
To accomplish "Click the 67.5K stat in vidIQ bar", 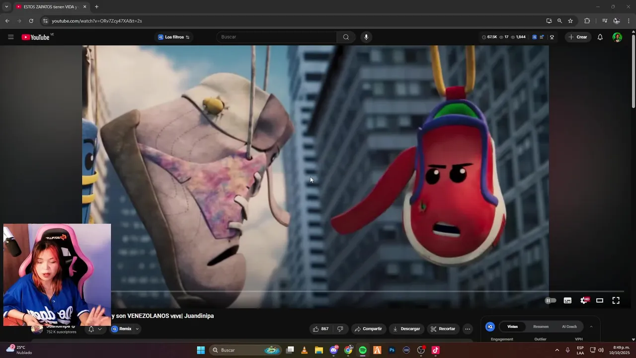I will pyautogui.click(x=489, y=37).
